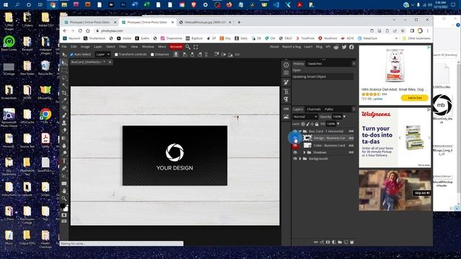Select the Pen tool

pyautogui.click(x=64, y=168)
